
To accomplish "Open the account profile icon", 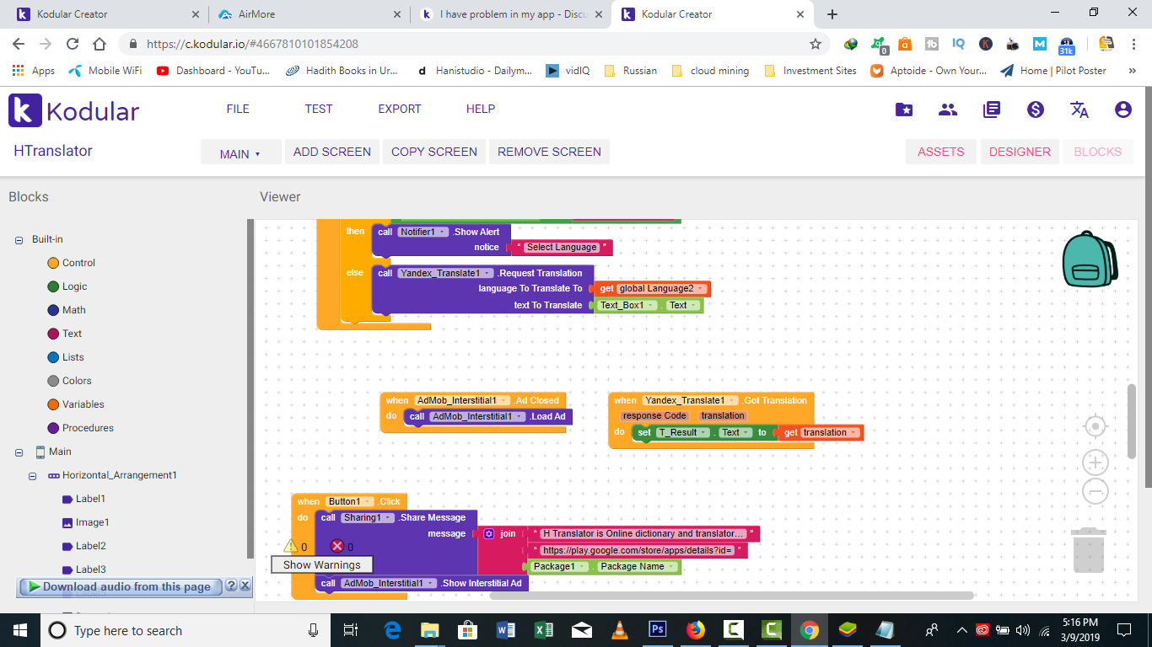I will 1122,110.
